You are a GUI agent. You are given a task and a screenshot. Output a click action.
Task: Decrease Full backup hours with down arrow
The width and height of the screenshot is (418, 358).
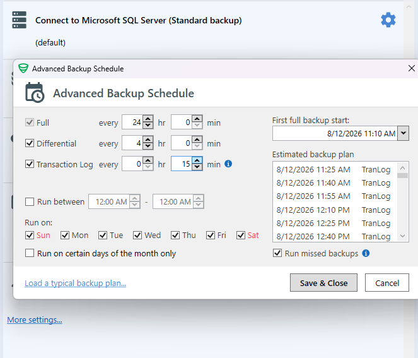(148, 126)
